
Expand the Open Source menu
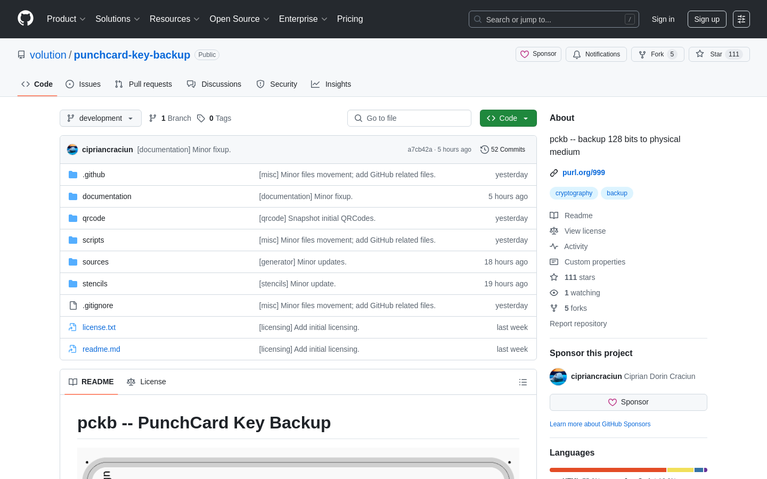coord(240,19)
